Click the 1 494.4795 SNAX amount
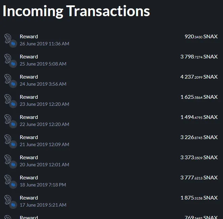The height and width of the screenshot is (219, 223). click(x=199, y=117)
